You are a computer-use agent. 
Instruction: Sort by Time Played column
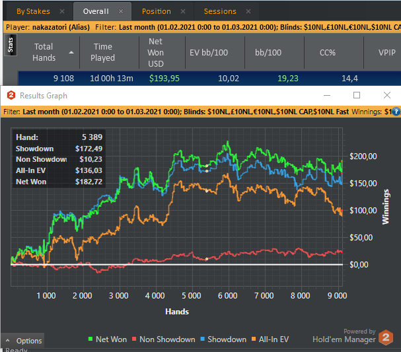click(x=103, y=52)
